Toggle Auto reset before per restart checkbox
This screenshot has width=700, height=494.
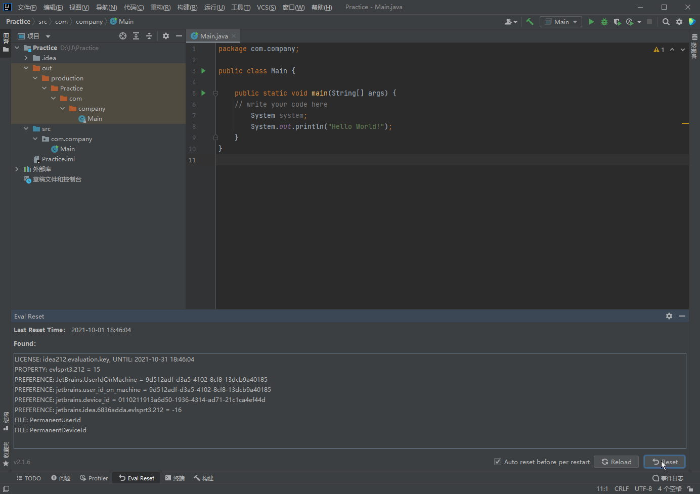[498, 462]
